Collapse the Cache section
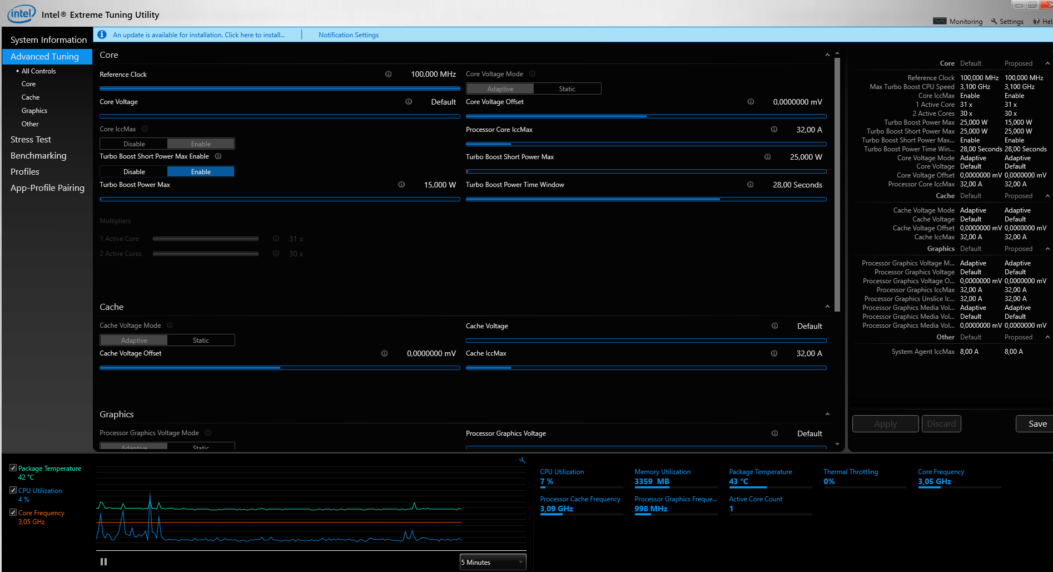 827,307
